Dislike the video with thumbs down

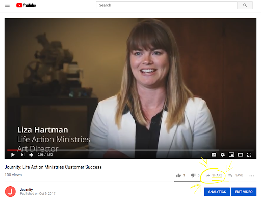pyautogui.click(x=193, y=175)
